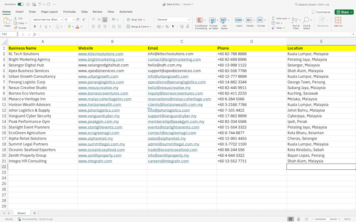The width and height of the screenshot is (356, 222).
Task: Click Sort & Filter icon
Action: tap(296, 20)
